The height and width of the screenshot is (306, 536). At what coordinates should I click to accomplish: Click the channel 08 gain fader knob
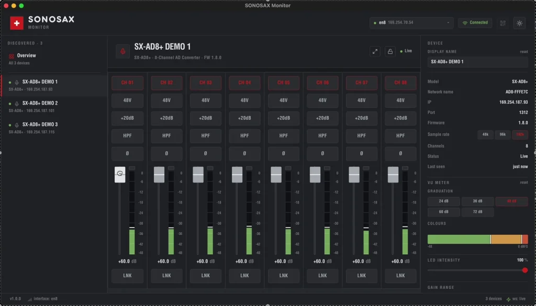click(393, 175)
